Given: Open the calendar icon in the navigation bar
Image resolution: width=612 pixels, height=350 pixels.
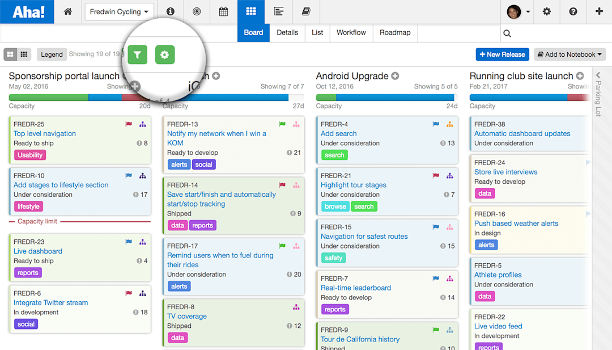Looking at the screenshot, I should point(223,11).
